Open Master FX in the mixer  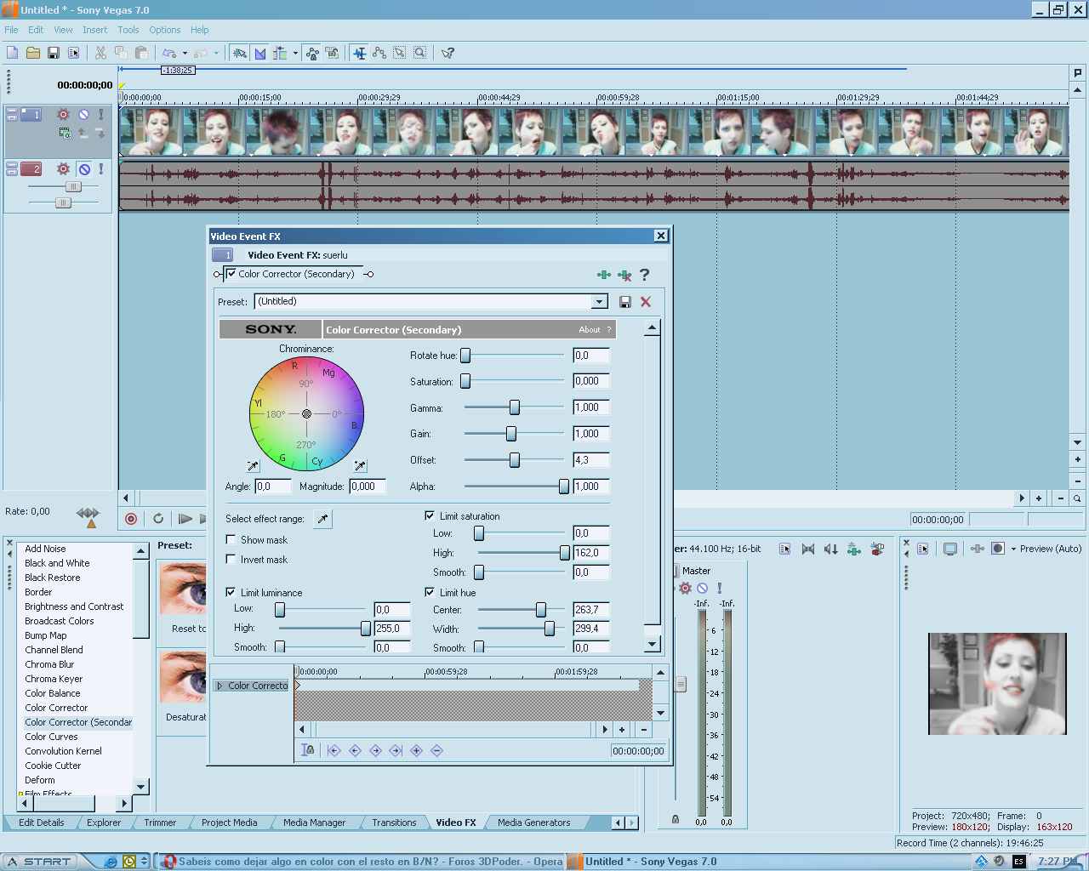685,588
